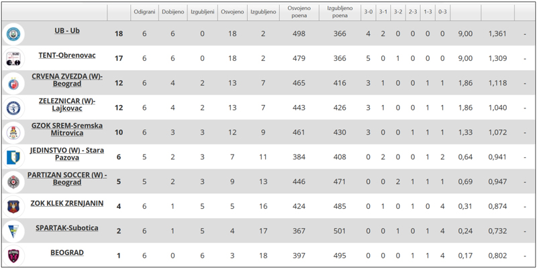Image resolution: width=537 pixels, height=269 pixels.
Task: Click the Crvena Zvezda club crest
Action: click(x=13, y=83)
